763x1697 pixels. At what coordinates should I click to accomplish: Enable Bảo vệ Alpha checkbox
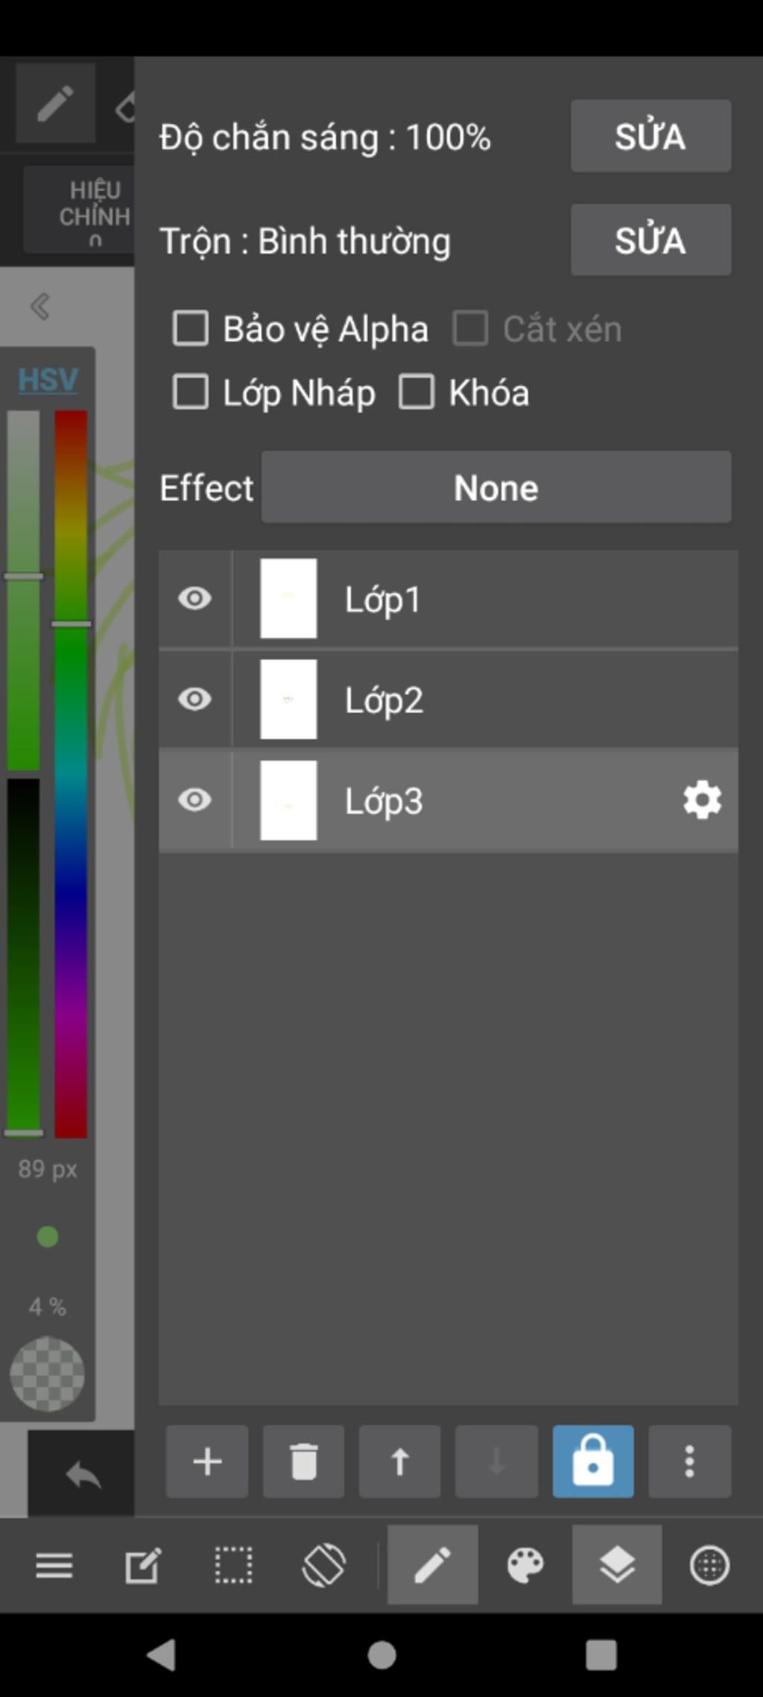point(191,329)
